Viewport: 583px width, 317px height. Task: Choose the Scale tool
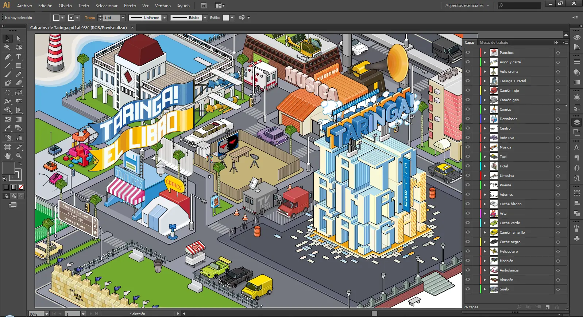coord(19,92)
